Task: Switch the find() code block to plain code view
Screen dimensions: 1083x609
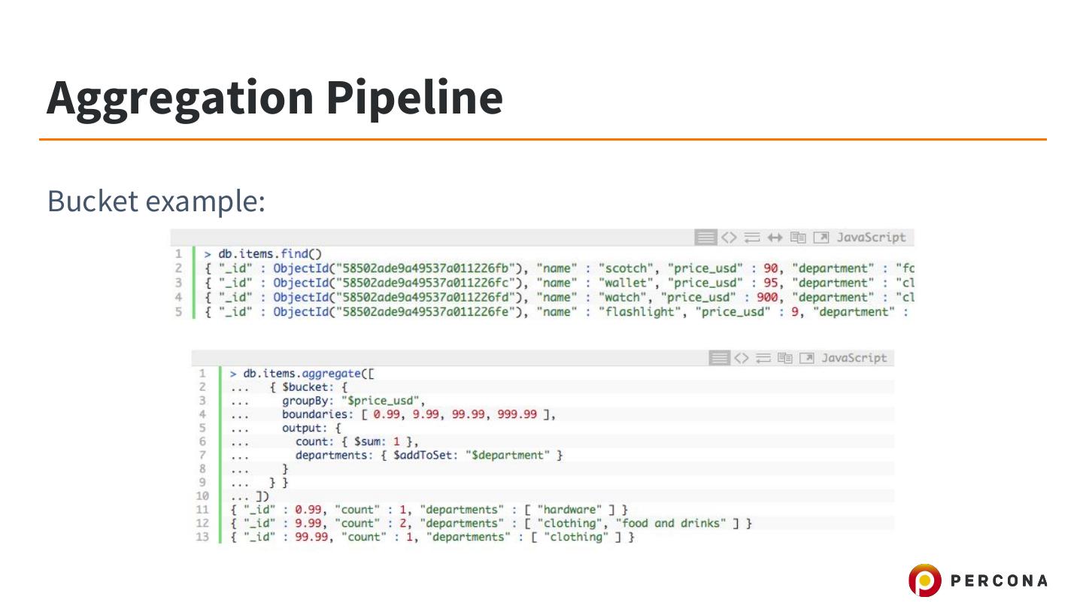Action: [728, 238]
